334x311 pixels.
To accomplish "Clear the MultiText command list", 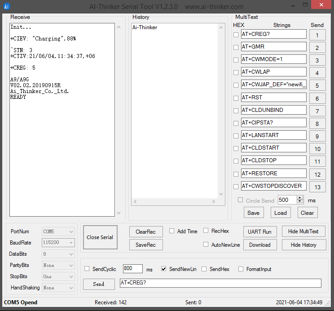I will pos(308,213).
